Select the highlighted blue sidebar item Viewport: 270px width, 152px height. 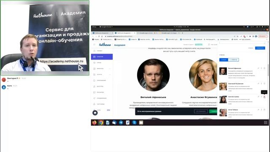[102, 57]
